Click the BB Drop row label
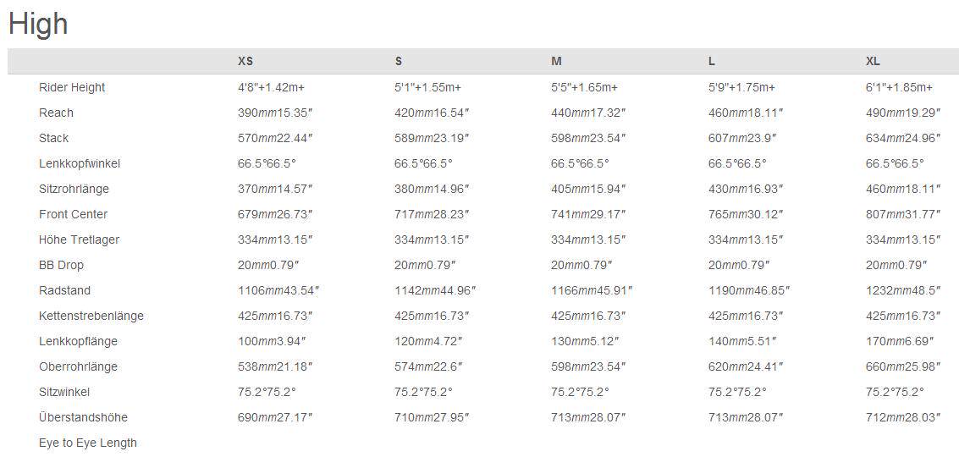This screenshot has width=959, height=457. 61,265
